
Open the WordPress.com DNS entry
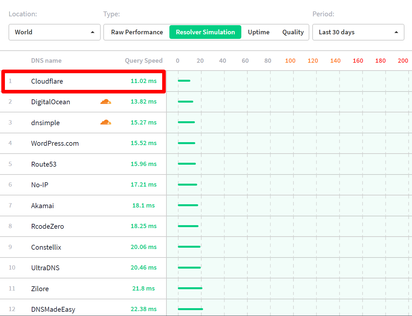[55, 143]
